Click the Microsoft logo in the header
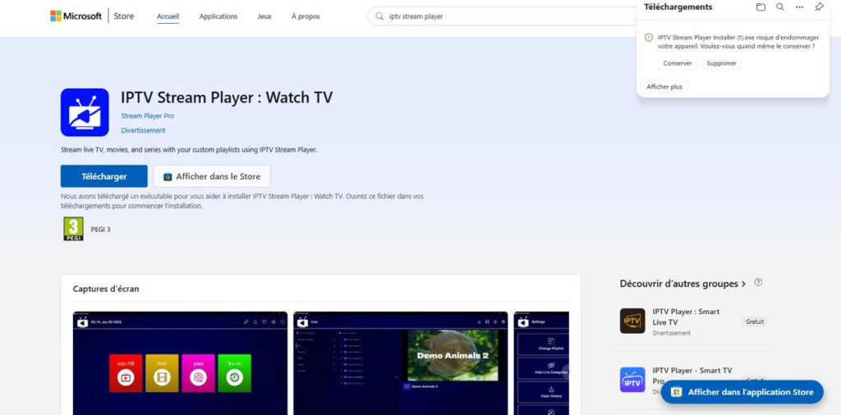 coord(76,16)
